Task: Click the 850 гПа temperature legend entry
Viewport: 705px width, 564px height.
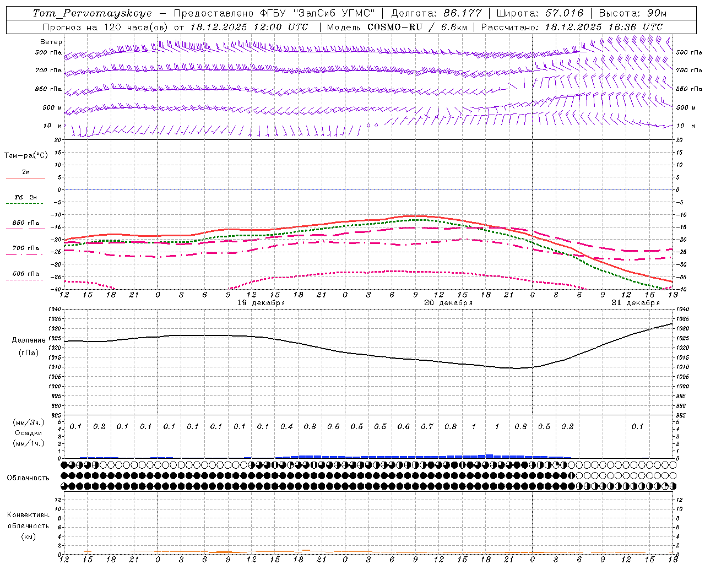Action: click(26, 223)
